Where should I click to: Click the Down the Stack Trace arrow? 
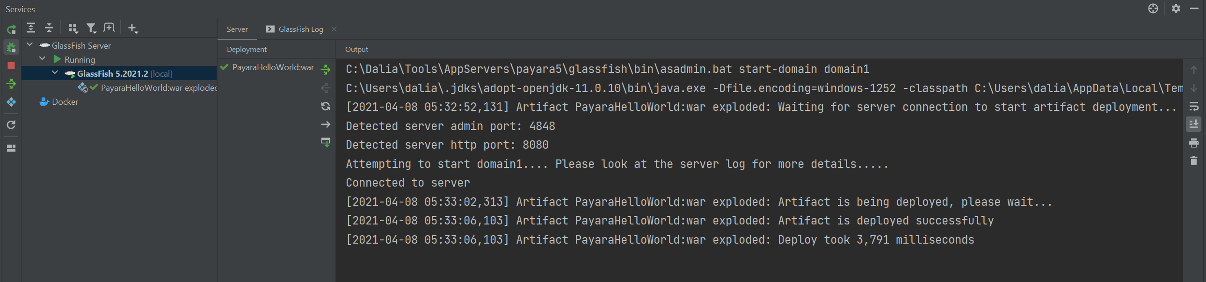(x=1194, y=88)
